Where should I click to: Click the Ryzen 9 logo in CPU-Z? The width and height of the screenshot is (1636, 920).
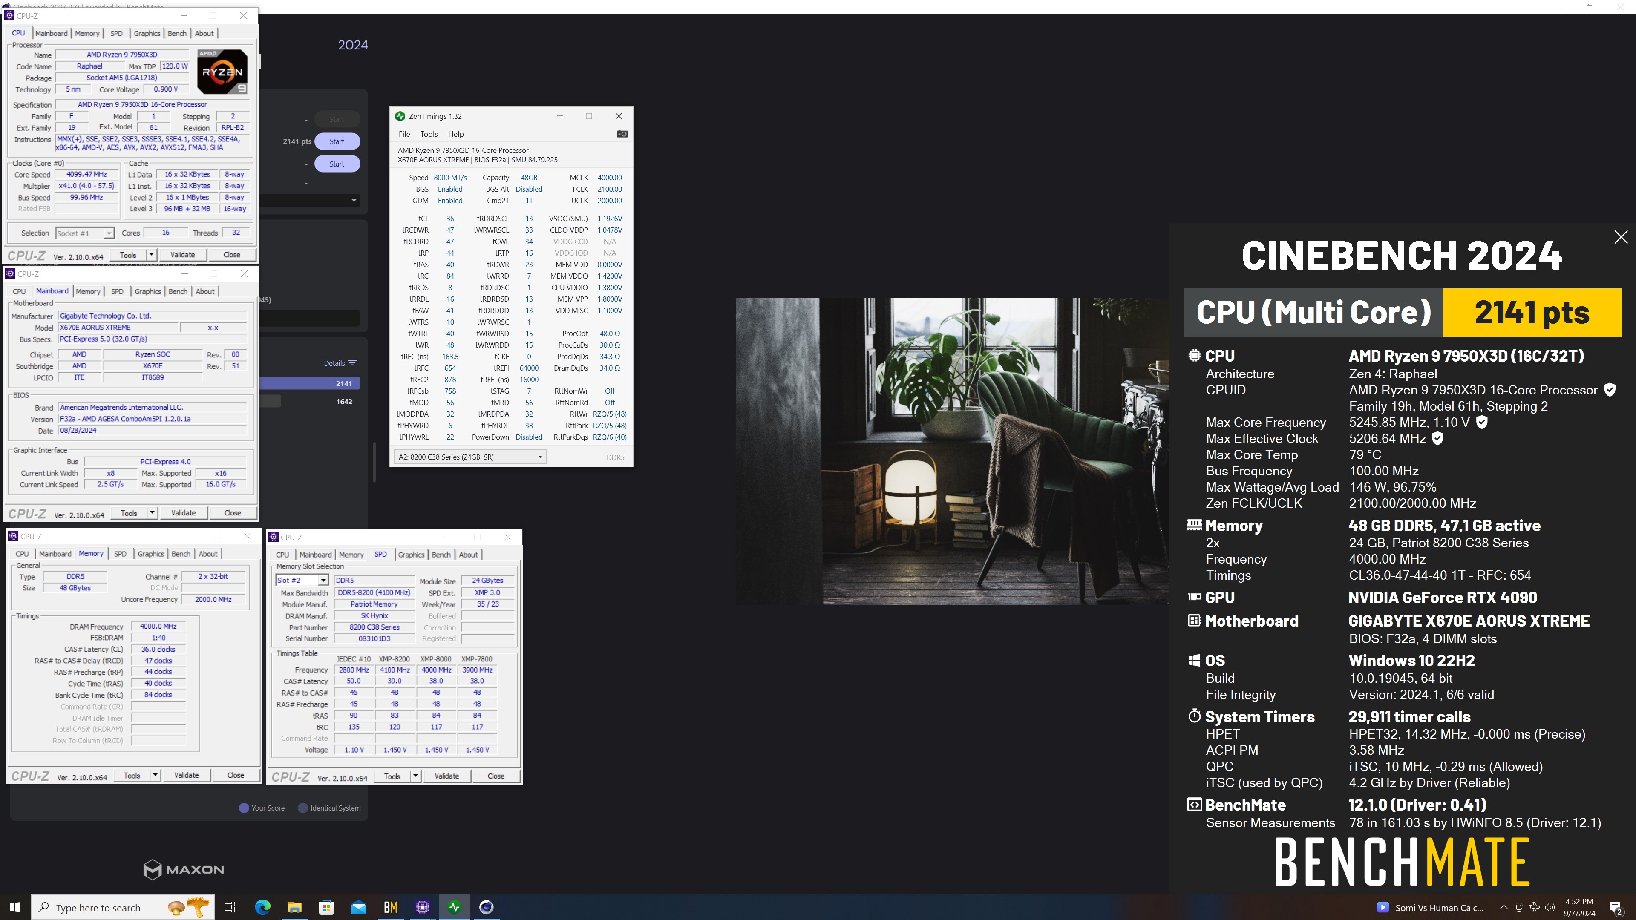(x=222, y=72)
